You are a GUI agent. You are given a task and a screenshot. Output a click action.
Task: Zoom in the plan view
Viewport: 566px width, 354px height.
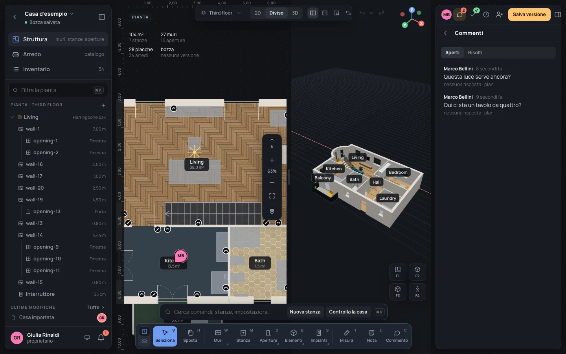pos(272,160)
